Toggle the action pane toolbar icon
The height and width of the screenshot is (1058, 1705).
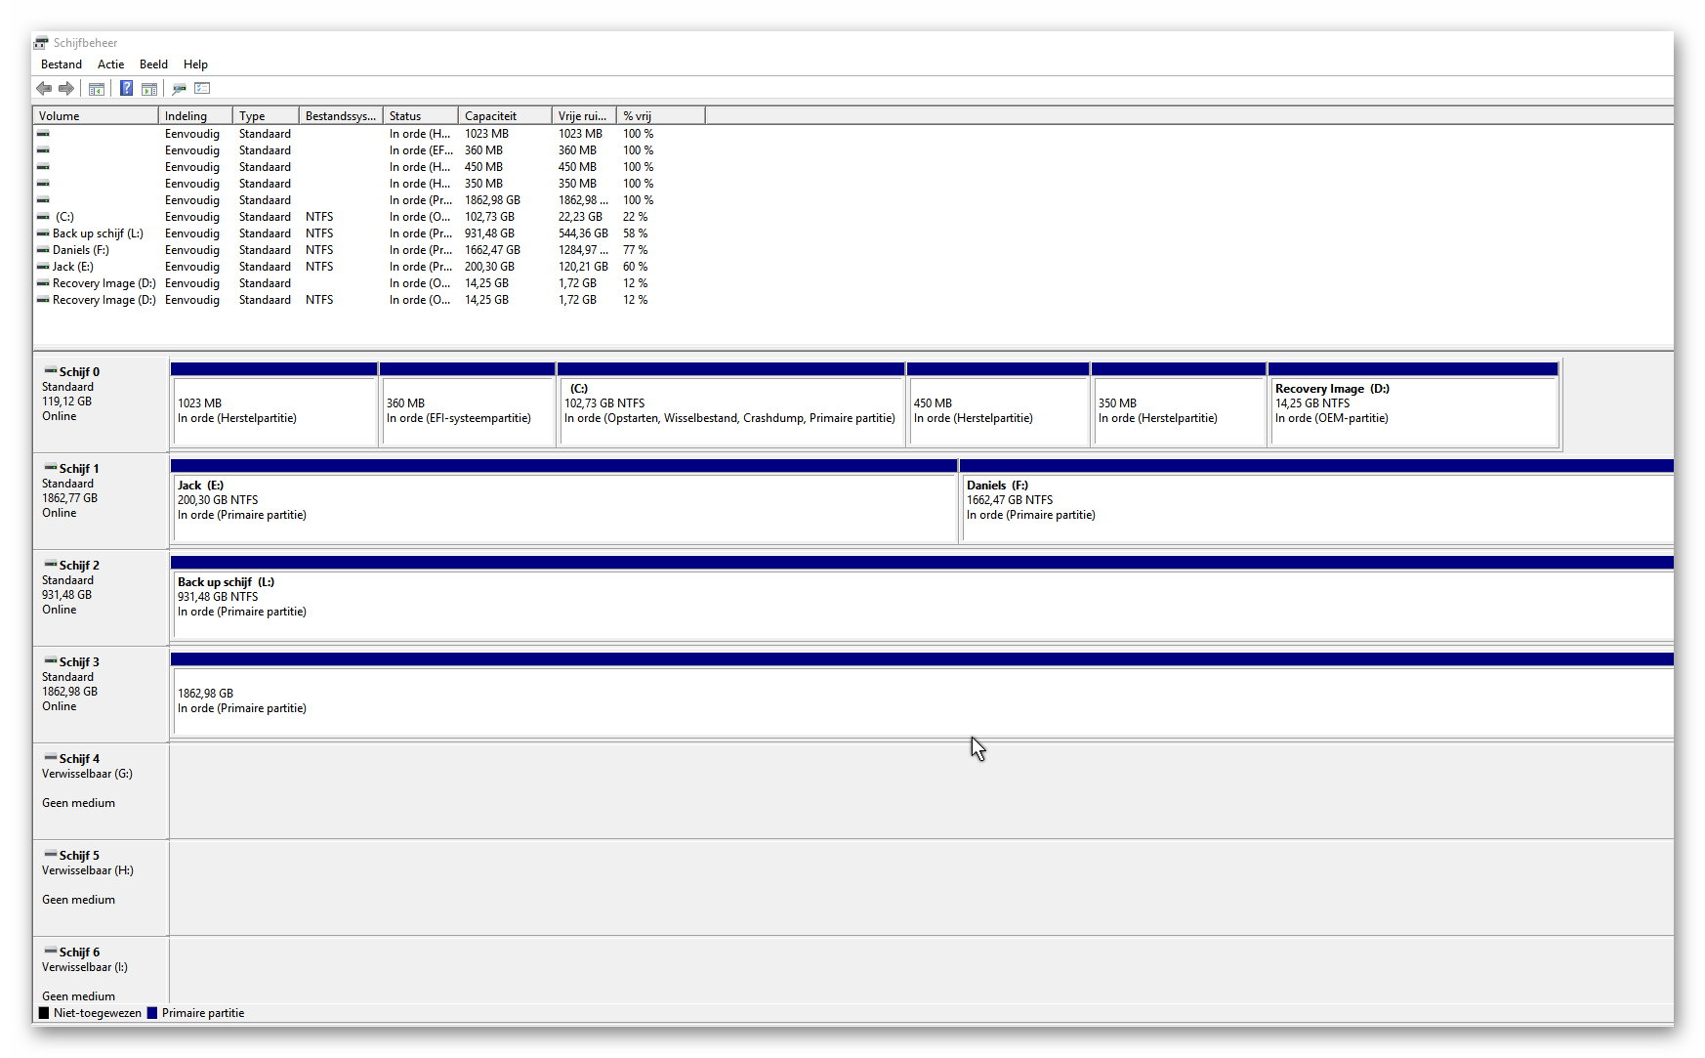pyautogui.click(x=149, y=89)
